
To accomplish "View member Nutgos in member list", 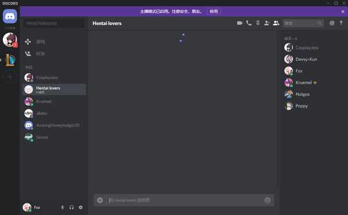I will (x=313, y=94).
